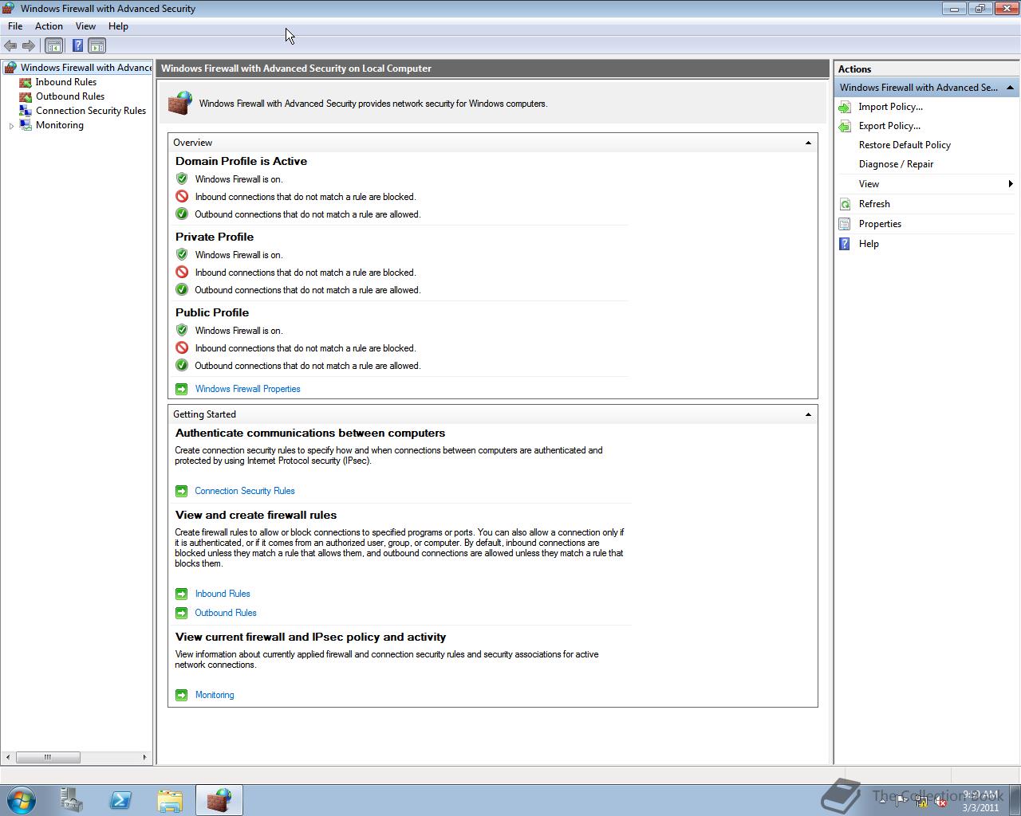Open the Action menu

tap(49, 26)
